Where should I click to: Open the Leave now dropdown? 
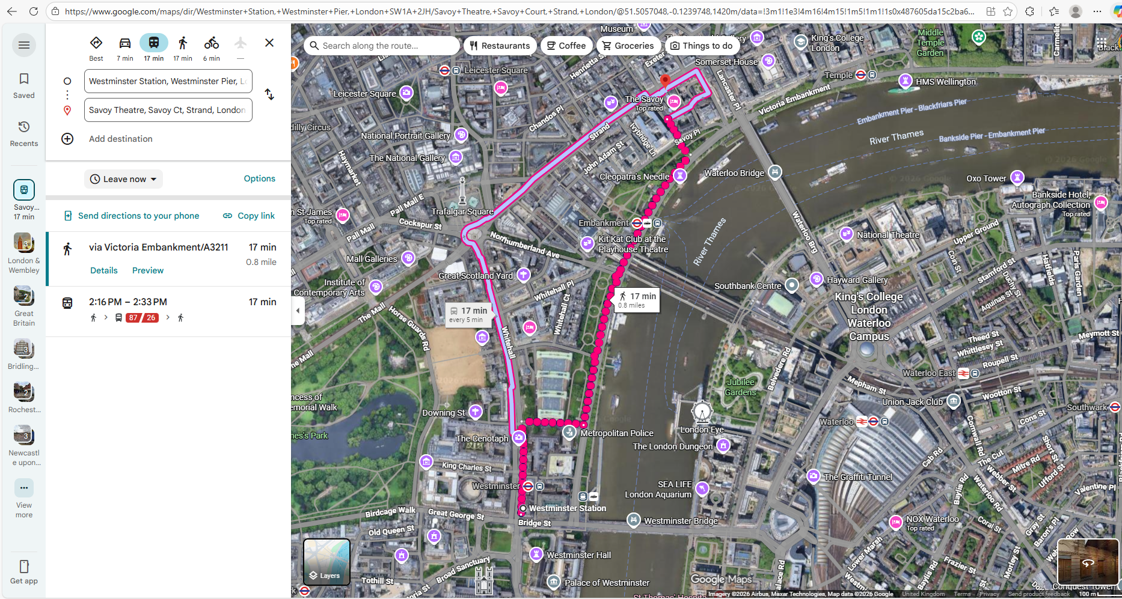(124, 179)
